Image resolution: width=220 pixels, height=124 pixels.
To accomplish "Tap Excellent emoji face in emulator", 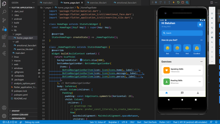I will pyautogui.click(x=197, y=48).
